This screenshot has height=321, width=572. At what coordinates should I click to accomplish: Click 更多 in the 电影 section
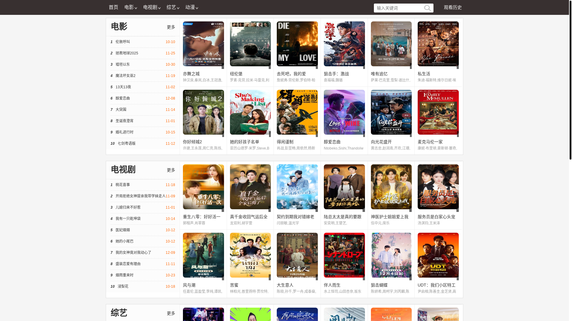point(171,27)
